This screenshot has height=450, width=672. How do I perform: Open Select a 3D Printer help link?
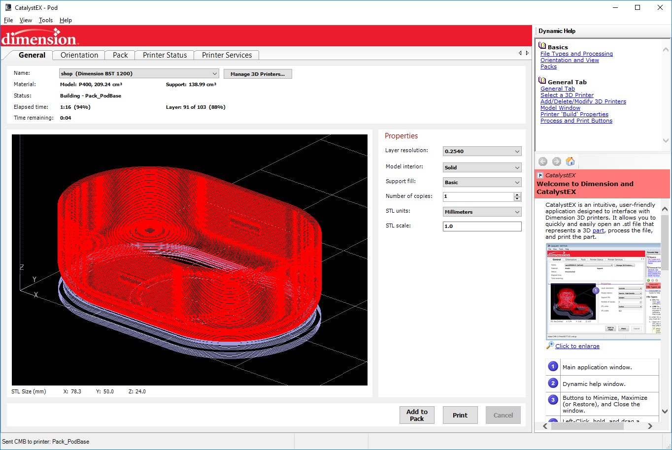click(567, 95)
